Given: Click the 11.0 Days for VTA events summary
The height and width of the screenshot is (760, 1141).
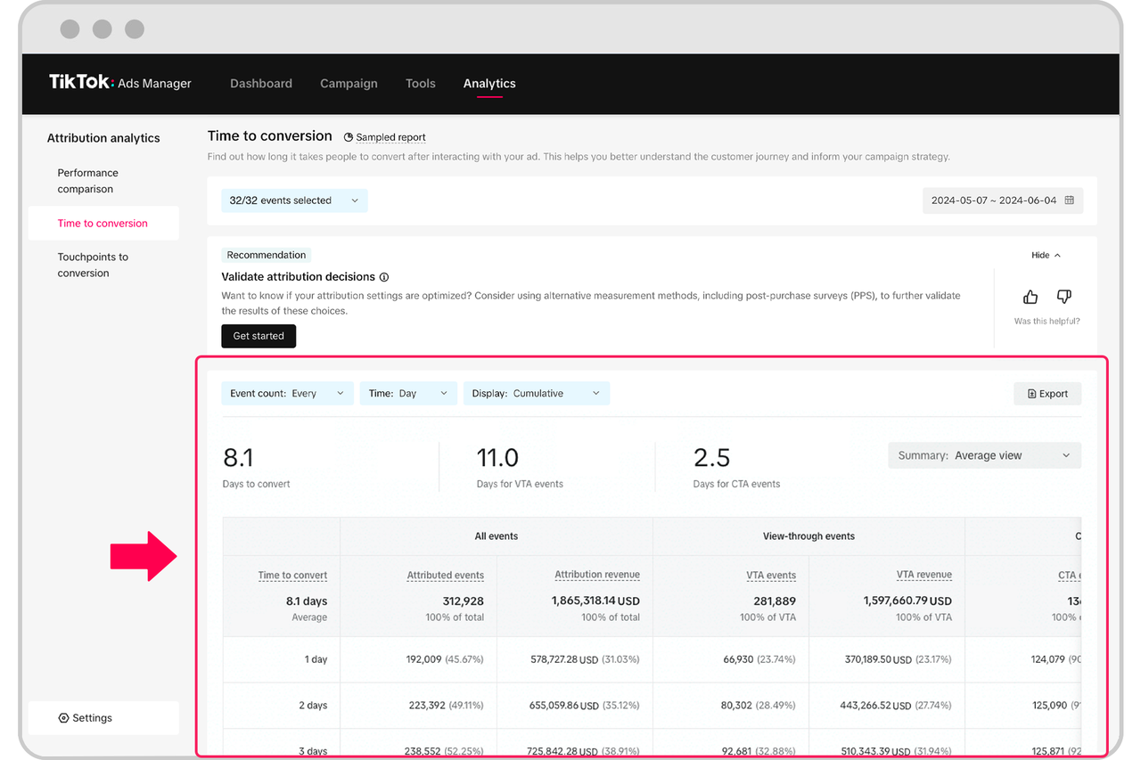Looking at the screenshot, I should point(520,467).
